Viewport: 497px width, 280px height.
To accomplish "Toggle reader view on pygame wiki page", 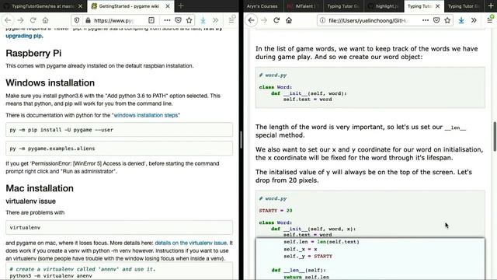I will click(x=151, y=20).
